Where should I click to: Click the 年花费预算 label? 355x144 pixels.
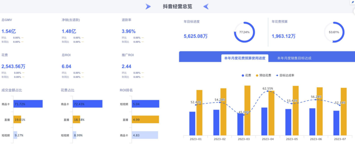pyautogui.click(x=280, y=22)
